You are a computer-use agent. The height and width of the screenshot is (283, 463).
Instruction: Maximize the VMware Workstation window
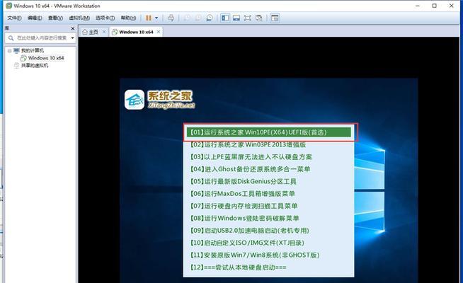pos(435,6)
